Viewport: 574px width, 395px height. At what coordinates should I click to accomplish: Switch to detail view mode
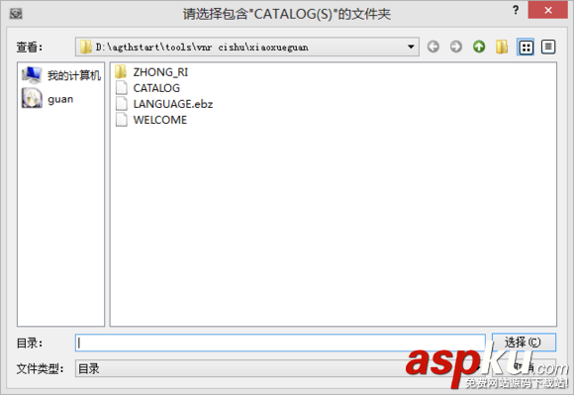(548, 47)
